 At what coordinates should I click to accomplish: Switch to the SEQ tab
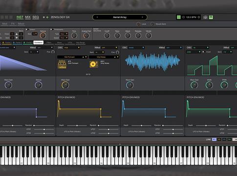point(36,17)
